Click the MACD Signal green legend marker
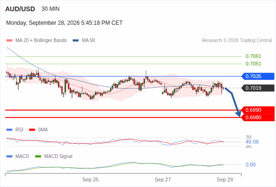 pos(38,157)
